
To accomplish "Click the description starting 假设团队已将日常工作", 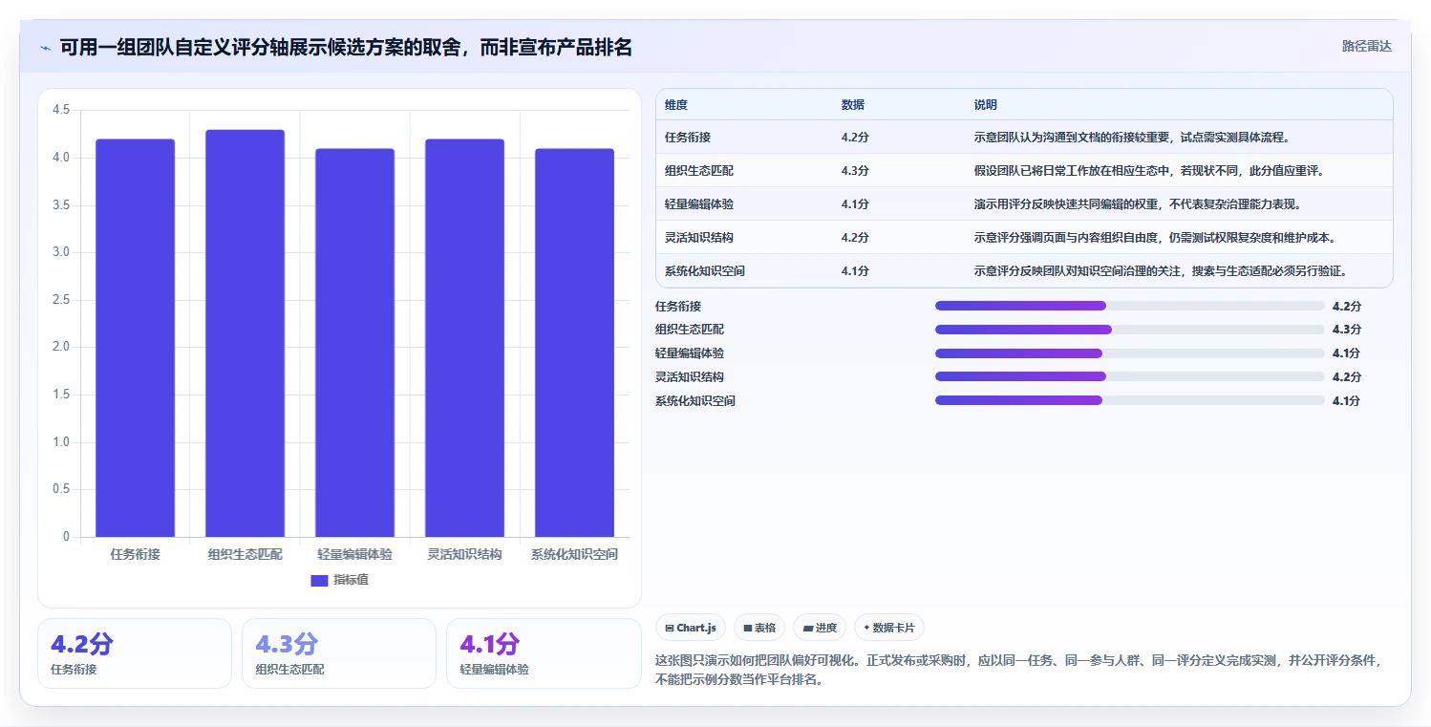I will (x=1149, y=171).
